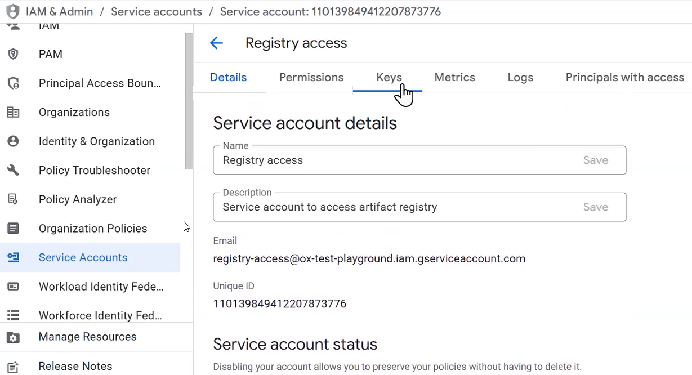The width and height of the screenshot is (692, 375).
Task: Click the Principal Access Boundary icon
Action: (13, 83)
